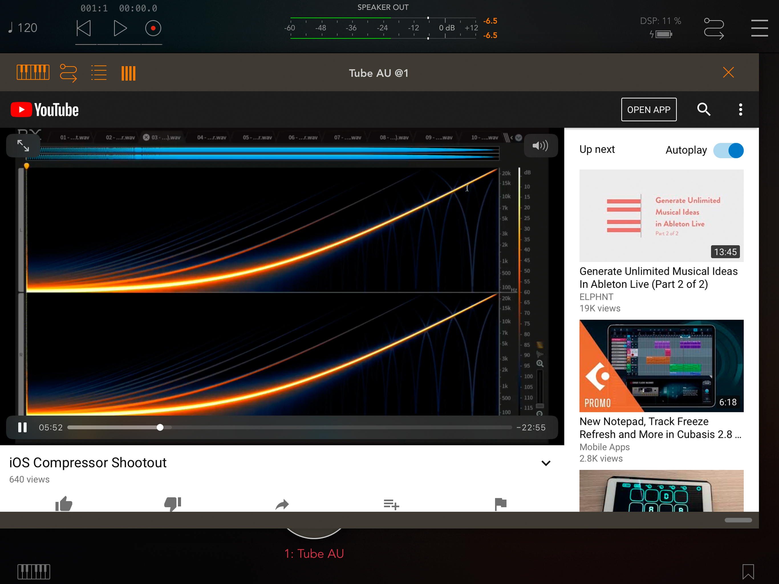779x584 pixels.
Task: Expand the iOS Compressor Shootout description
Action: tap(545, 463)
